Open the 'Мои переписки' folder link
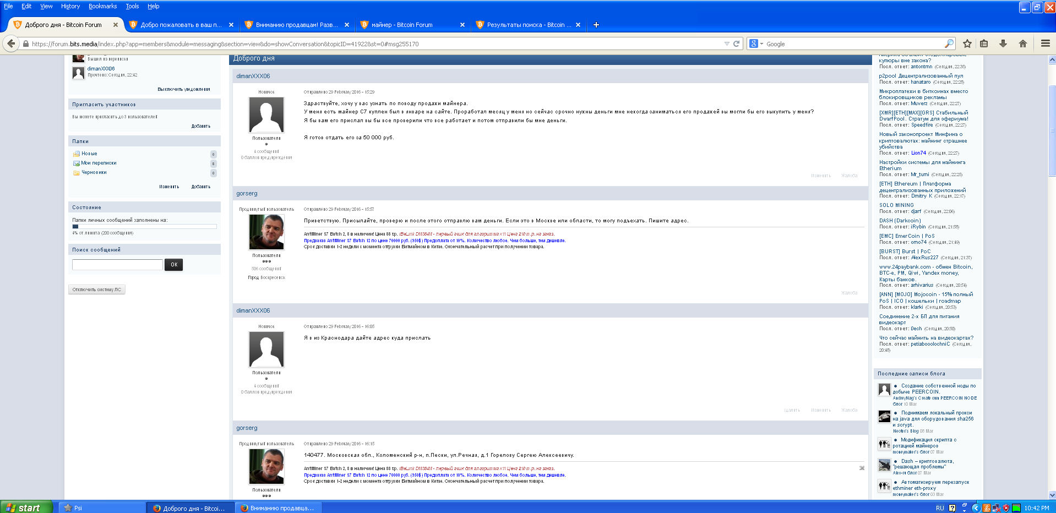 [99, 163]
